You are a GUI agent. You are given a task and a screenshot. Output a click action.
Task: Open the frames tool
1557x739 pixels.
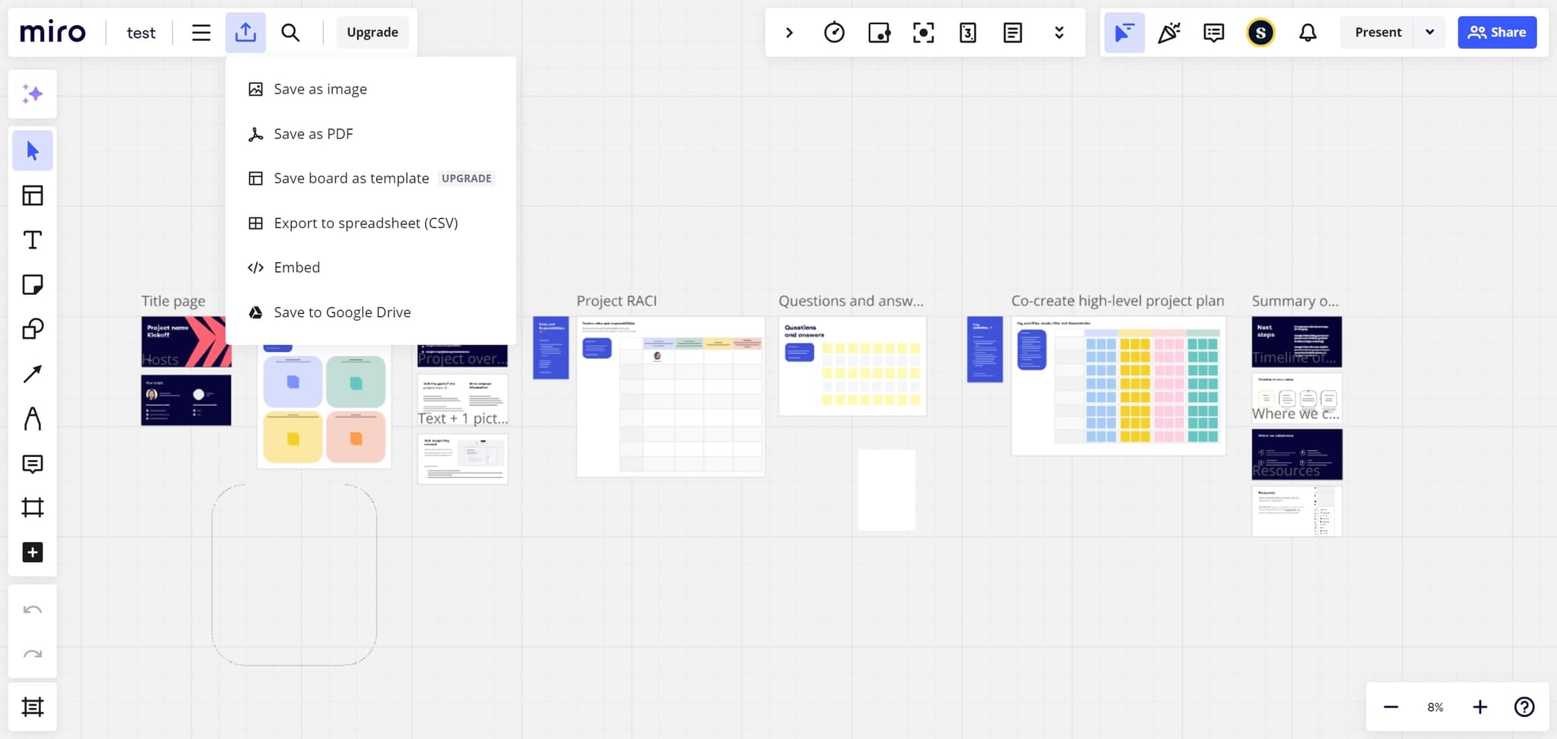33,508
